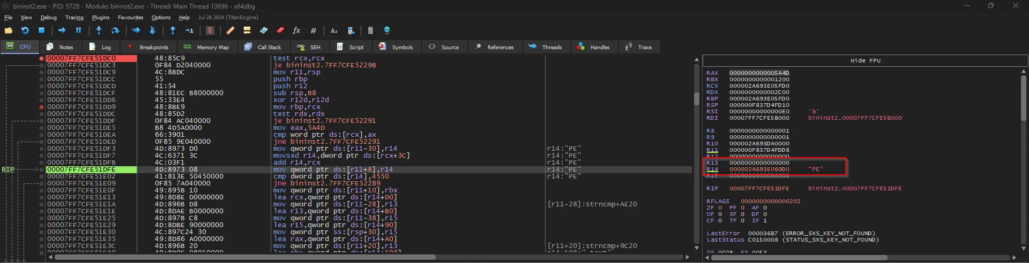The width and height of the screenshot is (1029, 263).
Task: Switch to the Breakpoints tab
Action: click(148, 47)
